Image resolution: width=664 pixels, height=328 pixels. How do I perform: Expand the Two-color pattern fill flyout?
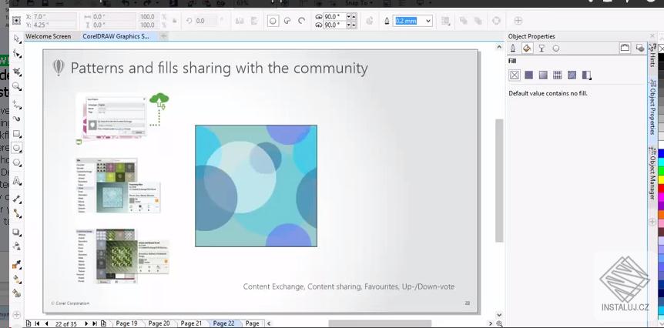pos(586,75)
